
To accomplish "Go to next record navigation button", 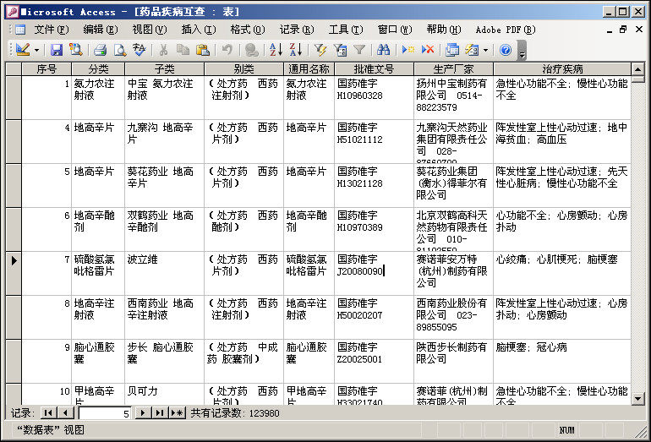I will click(x=142, y=413).
